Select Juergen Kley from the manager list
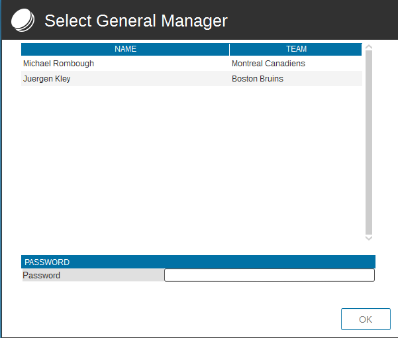398x338 pixels. tap(47, 79)
